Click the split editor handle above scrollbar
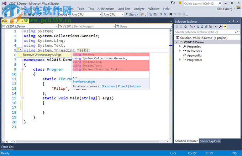This screenshot has height=156, width=242. tap(170, 30)
